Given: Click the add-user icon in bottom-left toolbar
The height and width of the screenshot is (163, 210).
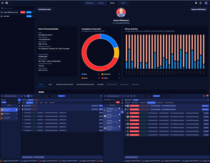Looking at the screenshot, I should (31, 96).
